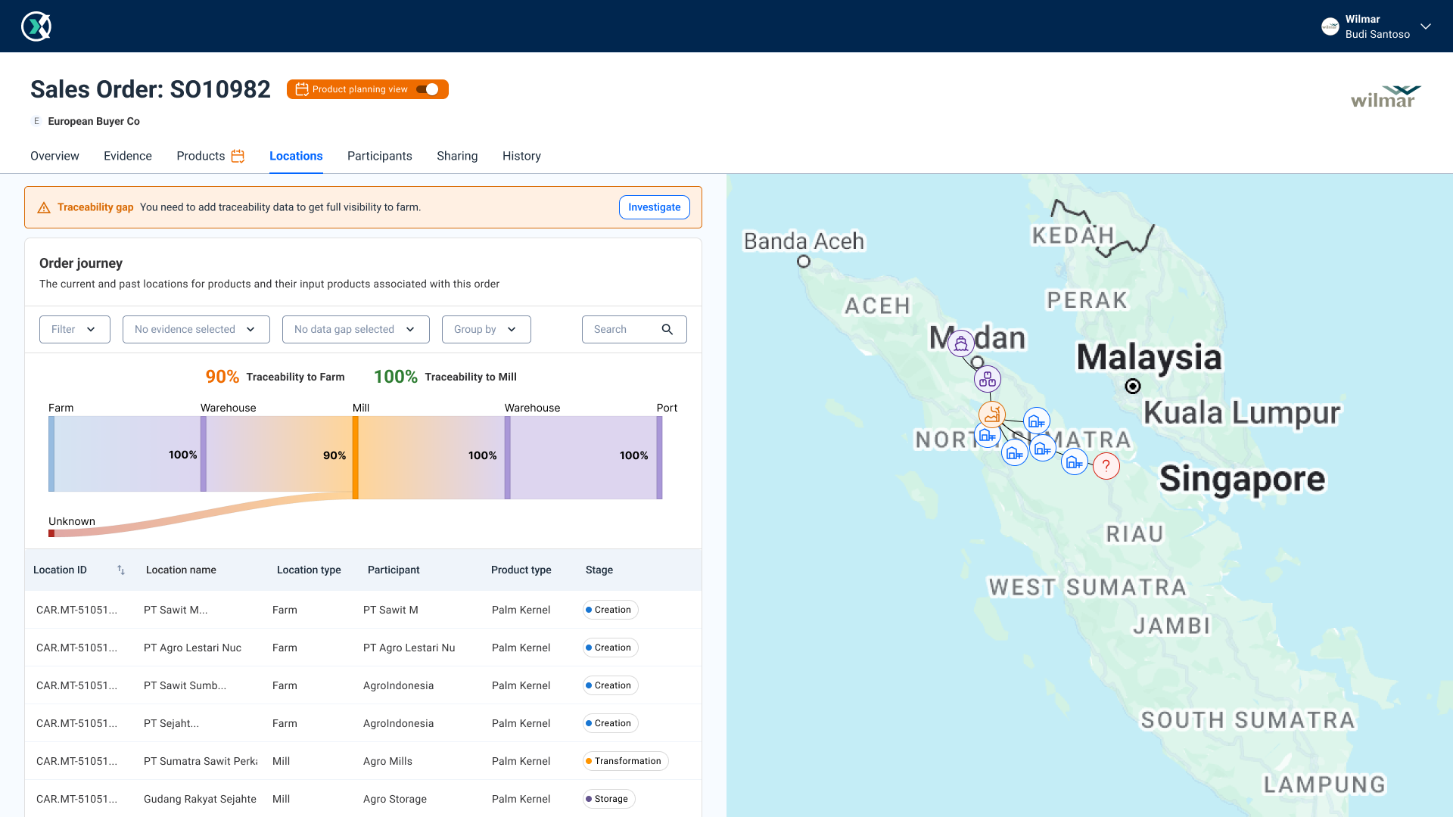Click the blue Farm node bar
The height and width of the screenshot is (817, 1453).
pos(51,454)
